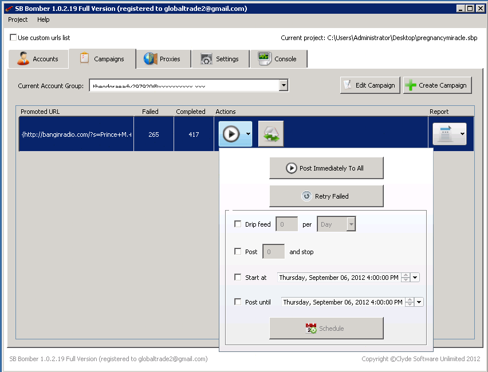Expand the Current Account Group dropdown
This screenshot has width=488, height=372.
pos(283,85)
